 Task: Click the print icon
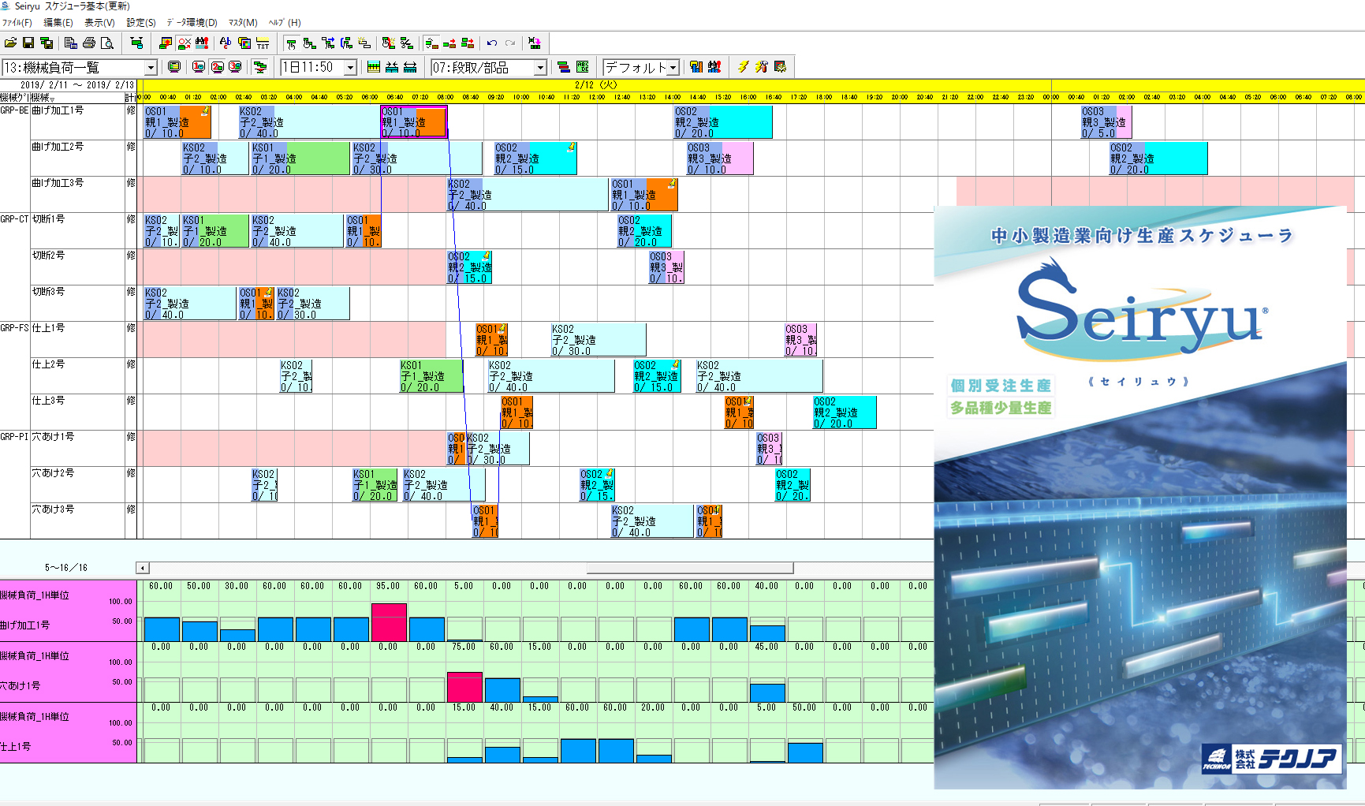[x=89, y=43]
